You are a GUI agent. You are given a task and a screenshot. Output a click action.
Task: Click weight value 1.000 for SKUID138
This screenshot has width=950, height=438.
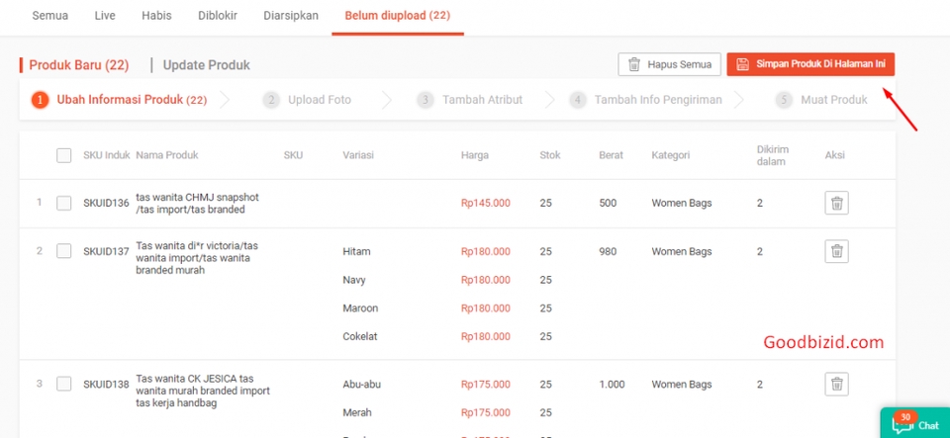612,385
